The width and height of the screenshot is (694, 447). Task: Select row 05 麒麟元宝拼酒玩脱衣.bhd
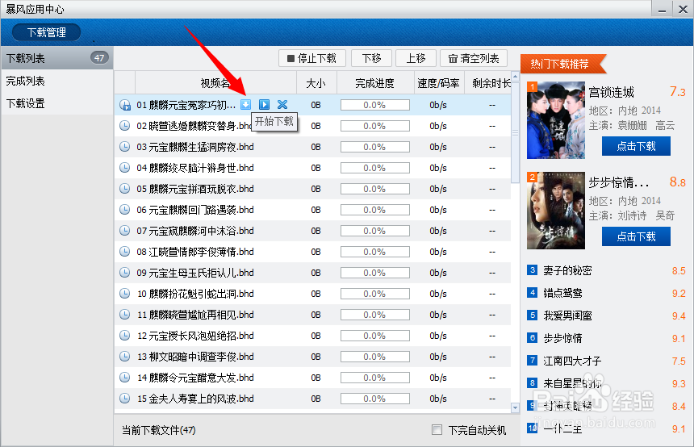(312, 189)
